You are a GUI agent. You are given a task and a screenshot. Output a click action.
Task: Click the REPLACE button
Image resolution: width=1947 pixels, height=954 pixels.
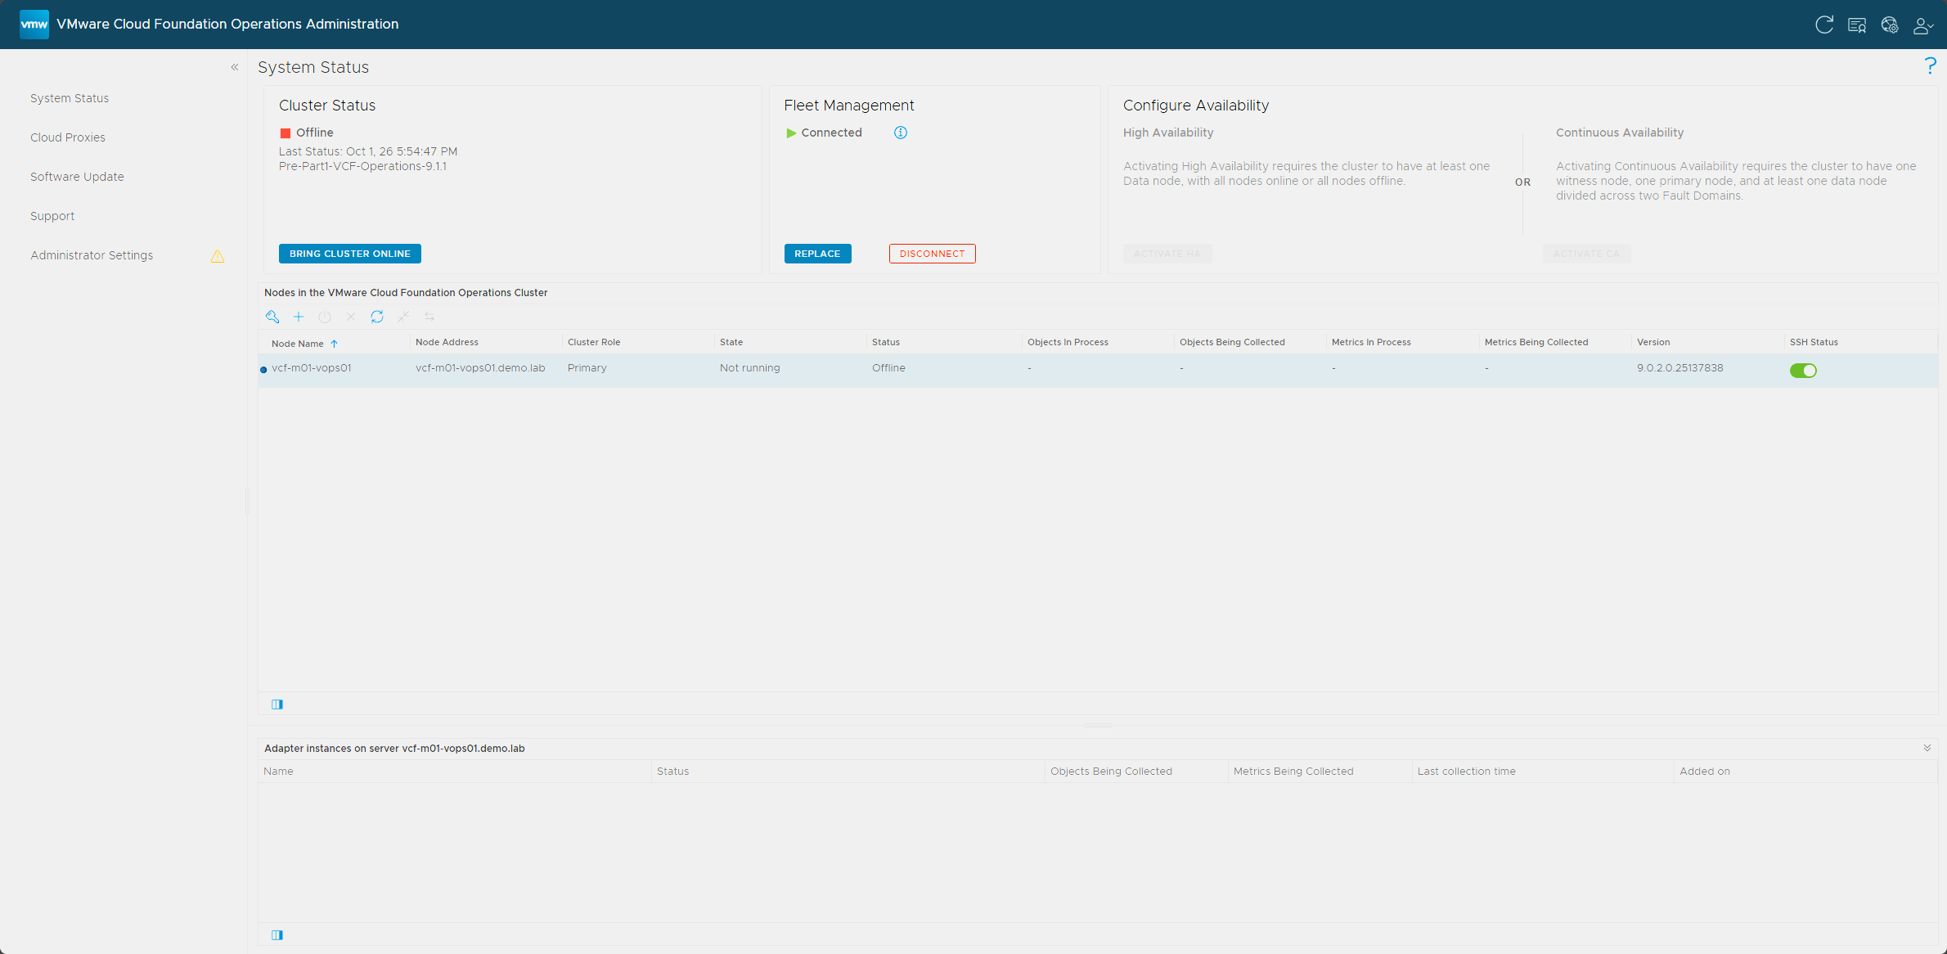pyautogui.click(x=817, y=254)
